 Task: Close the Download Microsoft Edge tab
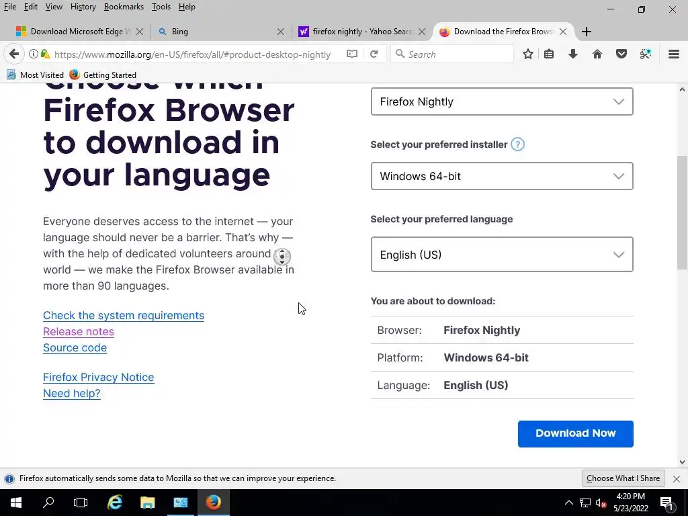point(140,32)
